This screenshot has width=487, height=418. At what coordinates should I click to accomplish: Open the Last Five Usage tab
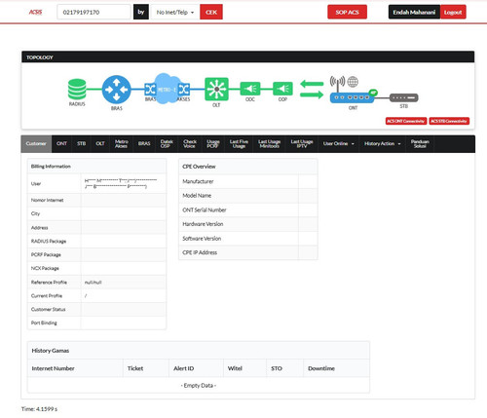239,143
